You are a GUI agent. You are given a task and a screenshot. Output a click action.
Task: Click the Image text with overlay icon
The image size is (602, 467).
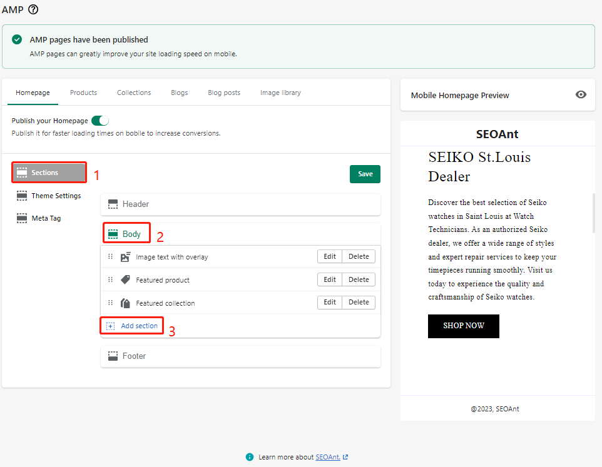click(x=125, y=256)
